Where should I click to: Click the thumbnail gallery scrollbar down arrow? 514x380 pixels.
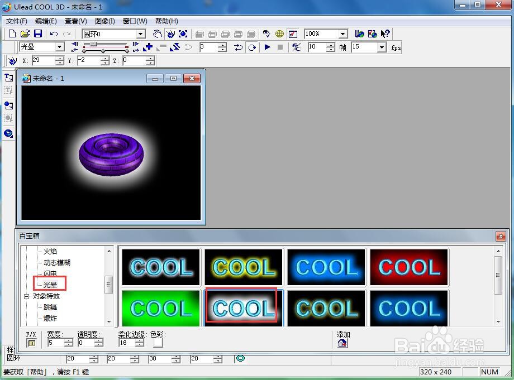pyautogui.click(x=498, y=322)
